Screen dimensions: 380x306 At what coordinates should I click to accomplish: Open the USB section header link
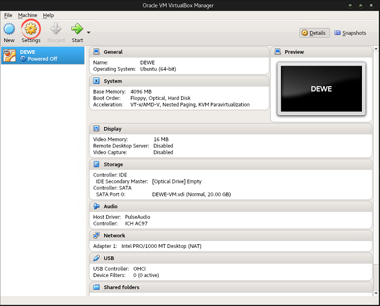[109, 258]
